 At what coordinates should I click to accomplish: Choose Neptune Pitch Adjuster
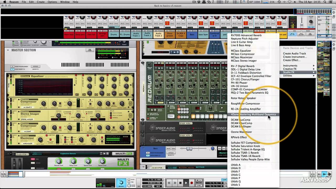[245, 39]
